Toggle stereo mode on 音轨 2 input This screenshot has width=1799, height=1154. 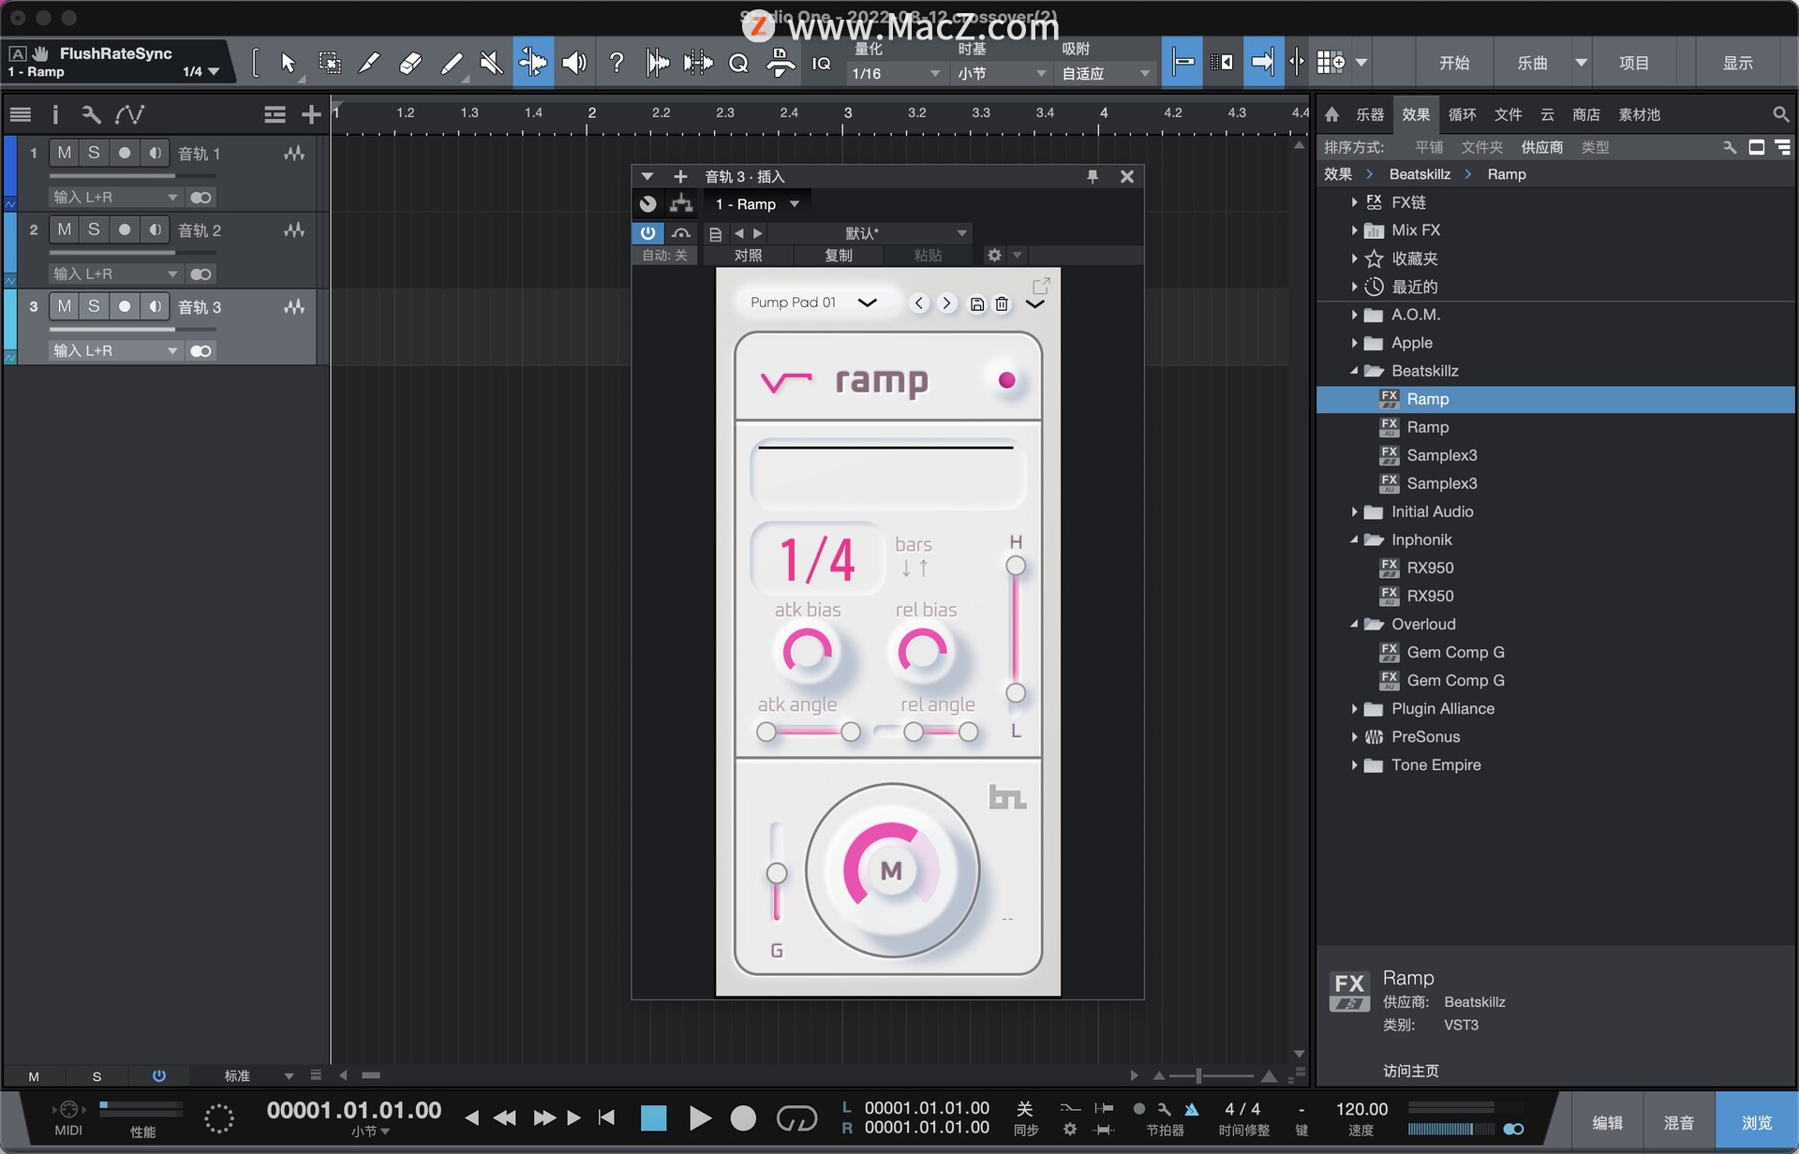(201, 274)
